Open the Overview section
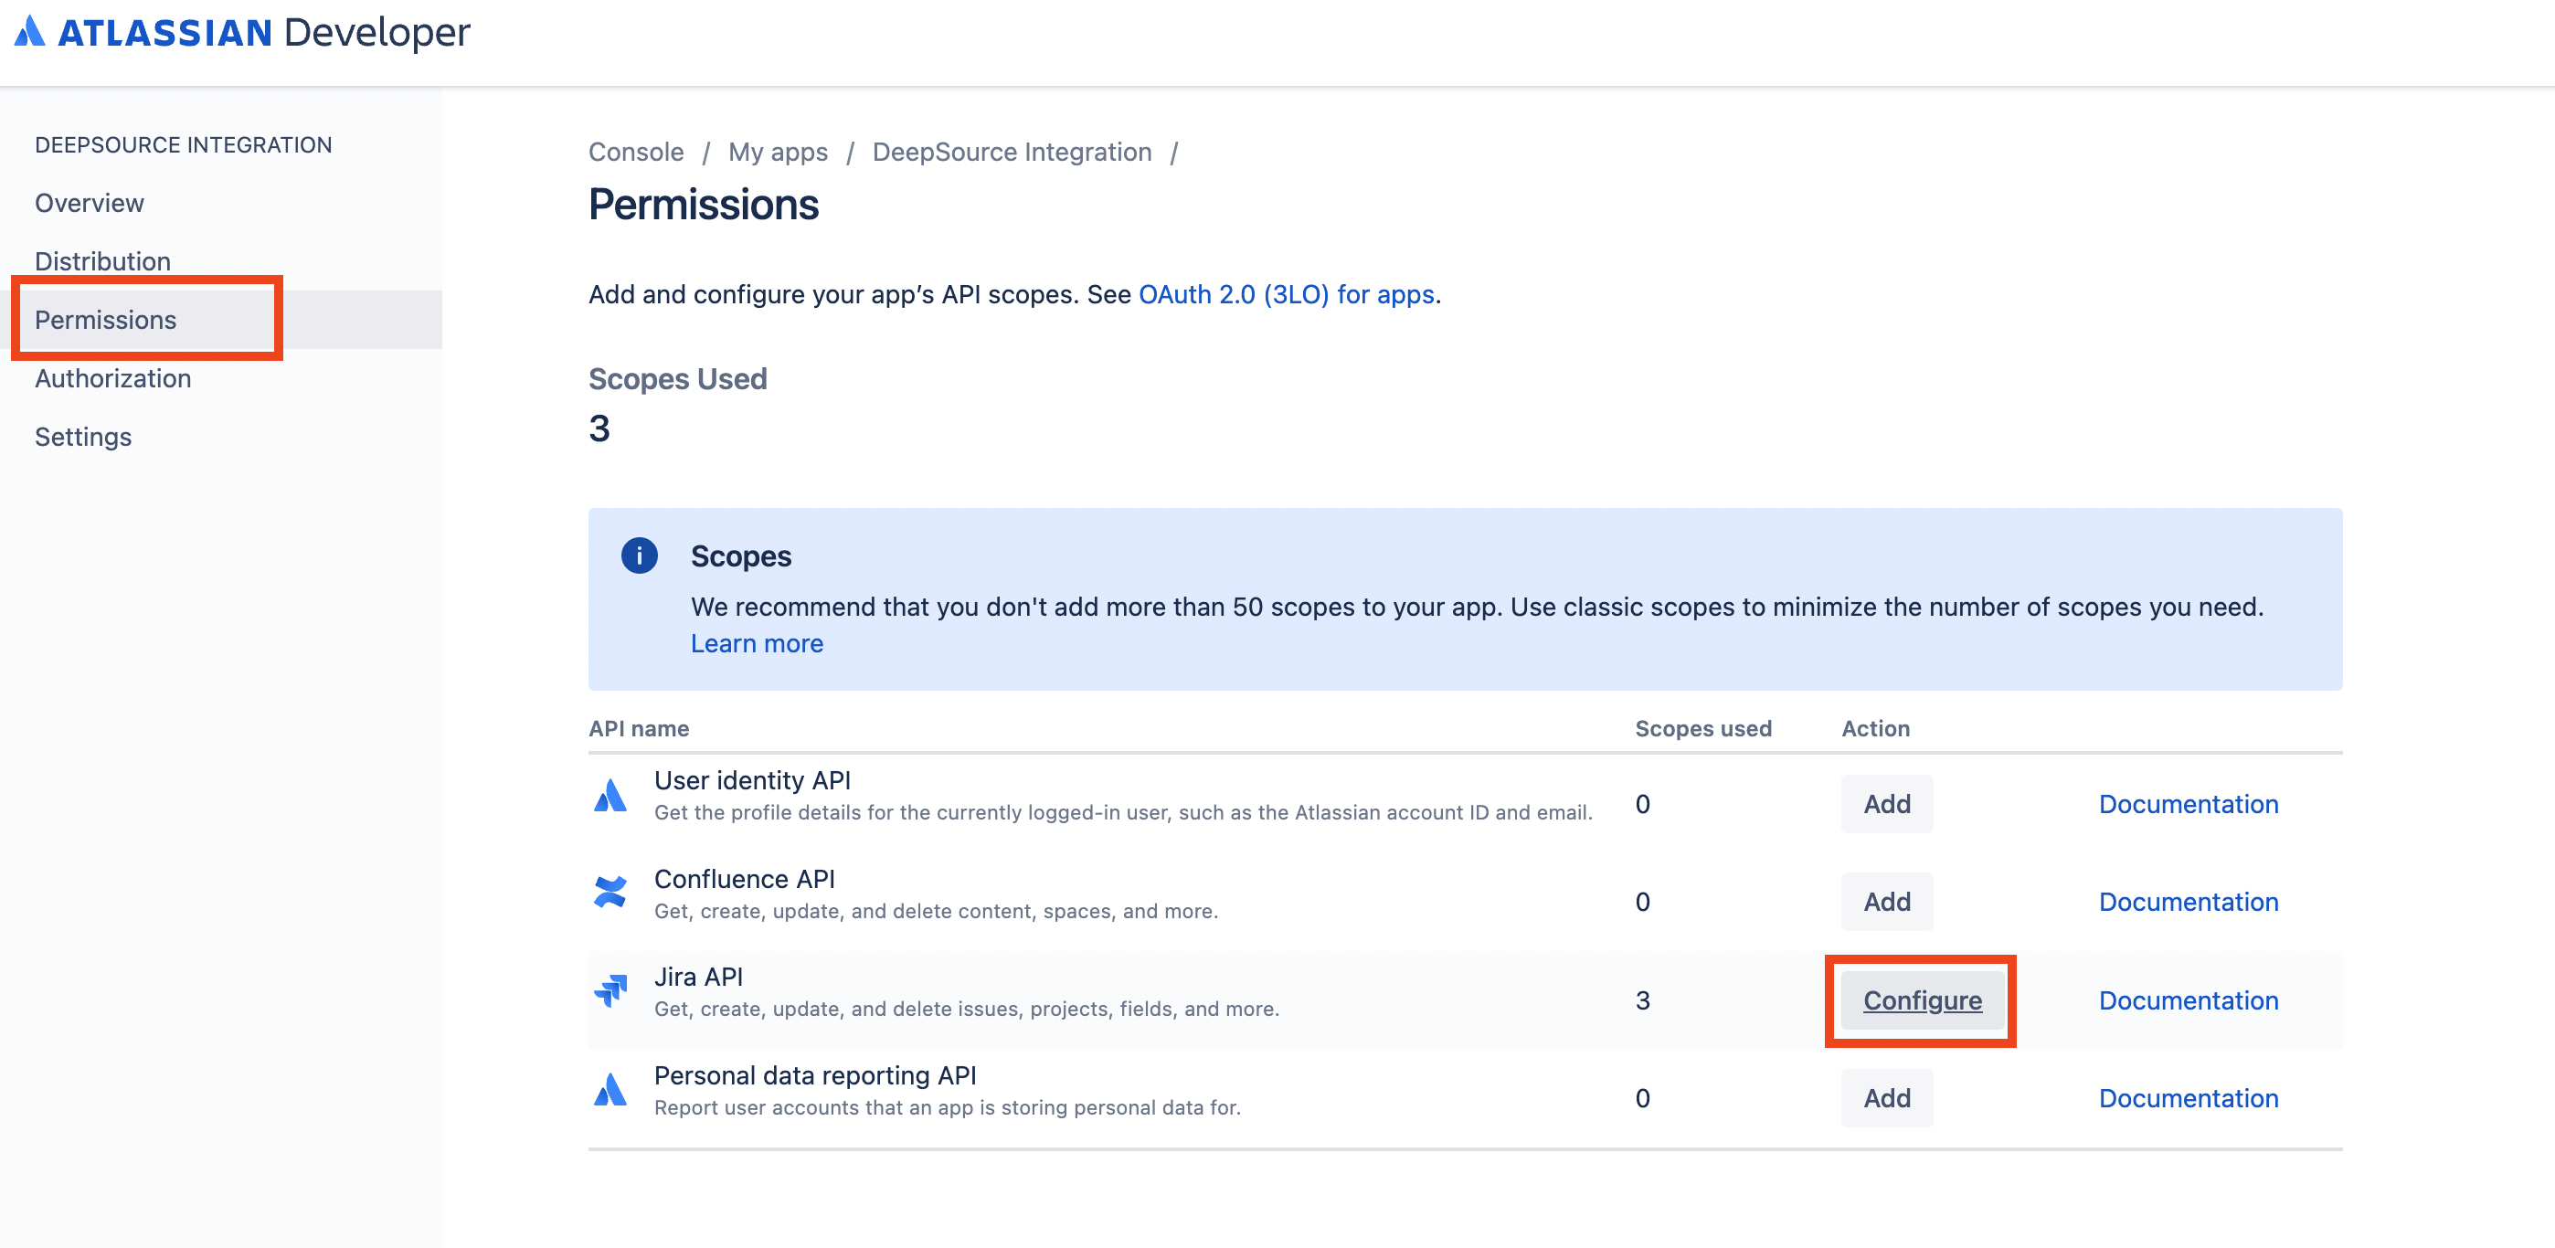The image size is (2555, 1248). point(89,202)
